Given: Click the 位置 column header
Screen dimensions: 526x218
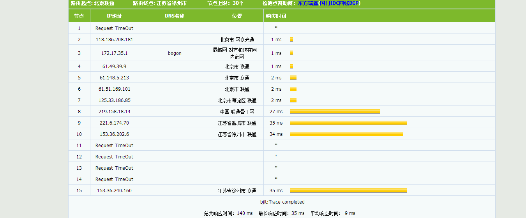Looking at the screenshot, I should pos(237,16).
